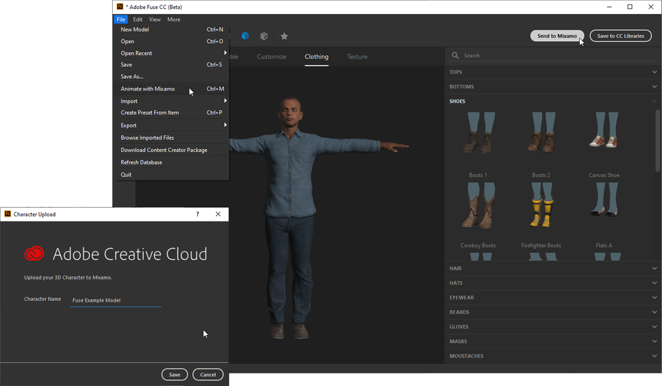Expand the Bottoms category
Image resolution: width=662 pixels, height=386 pixels.
click(553, 86)
